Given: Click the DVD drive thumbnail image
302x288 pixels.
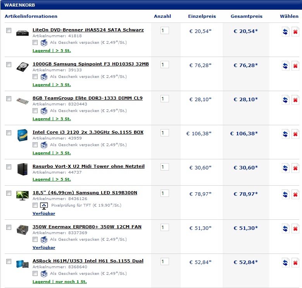Looking at the screenshot, I should pos(22,33).
